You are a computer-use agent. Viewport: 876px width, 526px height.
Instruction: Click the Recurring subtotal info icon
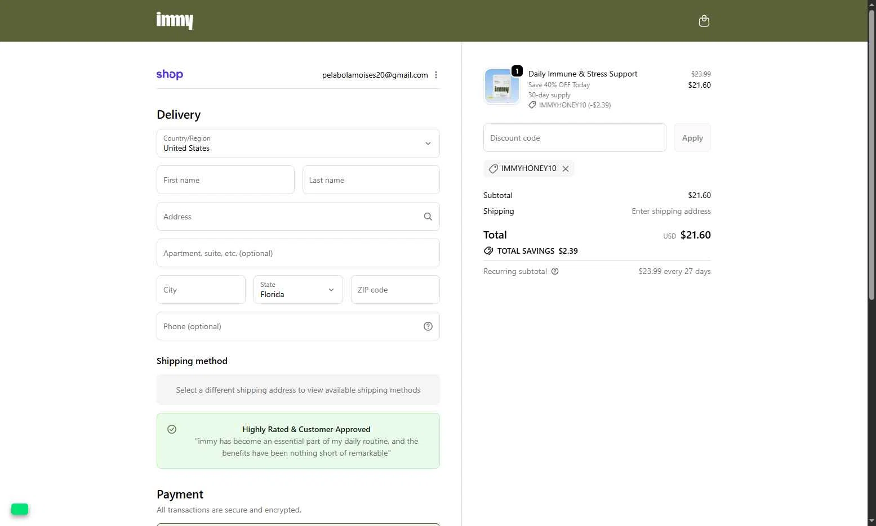pos(555,271)
